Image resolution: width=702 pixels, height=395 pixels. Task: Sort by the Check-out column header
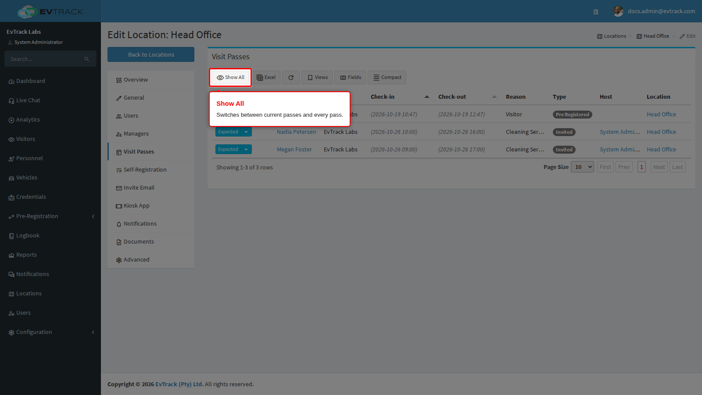[452, 97]
